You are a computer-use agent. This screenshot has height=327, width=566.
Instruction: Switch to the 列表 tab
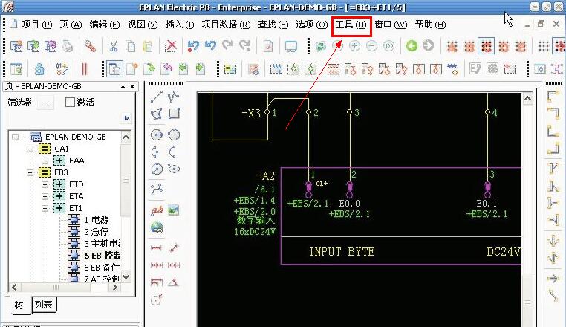click(x=43, y=305)
